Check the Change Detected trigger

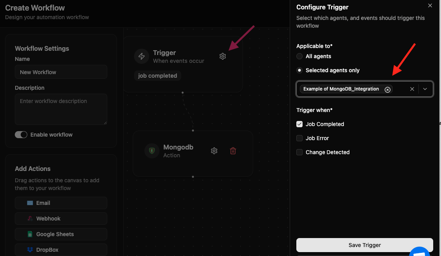(x=299, y=152)
